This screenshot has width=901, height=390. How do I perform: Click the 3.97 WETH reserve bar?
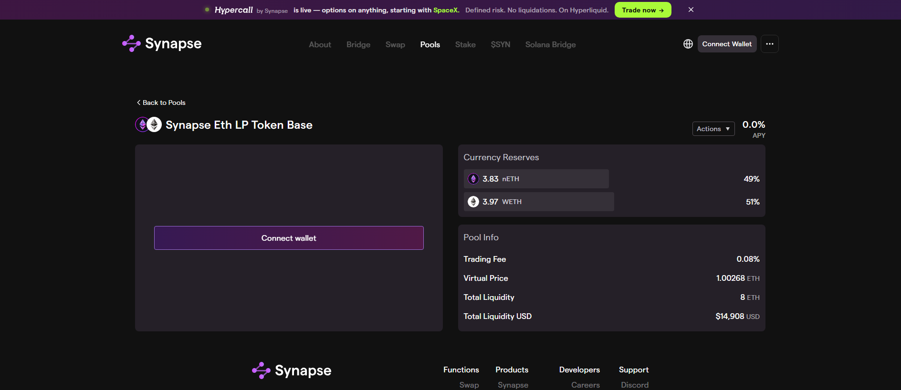(539, 202)
